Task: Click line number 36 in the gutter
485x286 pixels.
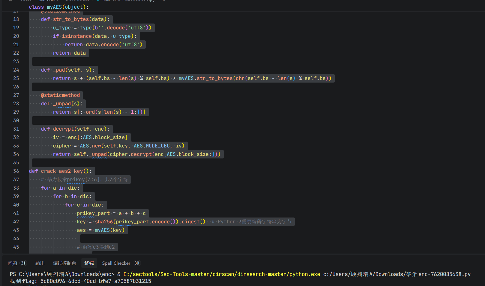Action: coord(16,171)
